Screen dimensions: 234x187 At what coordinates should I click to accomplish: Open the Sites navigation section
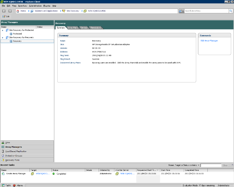pyautogui.click(x=8, y=143)
